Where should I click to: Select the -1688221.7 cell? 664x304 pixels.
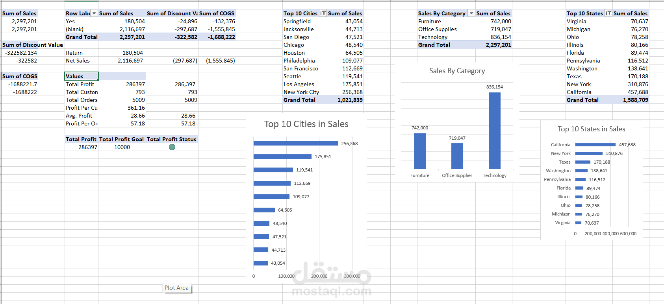[x=20, y=84]
